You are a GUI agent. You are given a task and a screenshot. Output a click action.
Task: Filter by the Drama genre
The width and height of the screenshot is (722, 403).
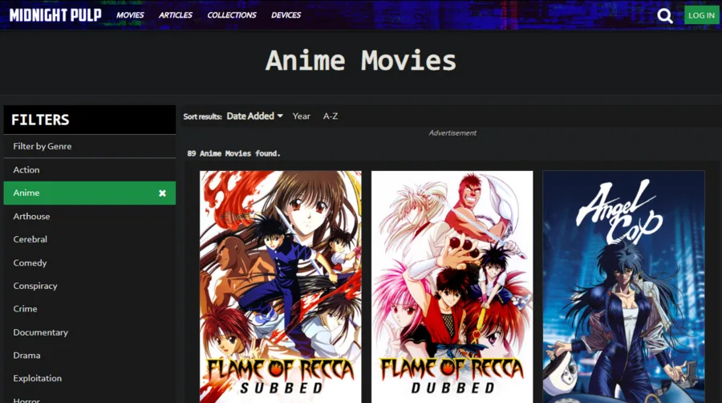[x=89, y=355]
